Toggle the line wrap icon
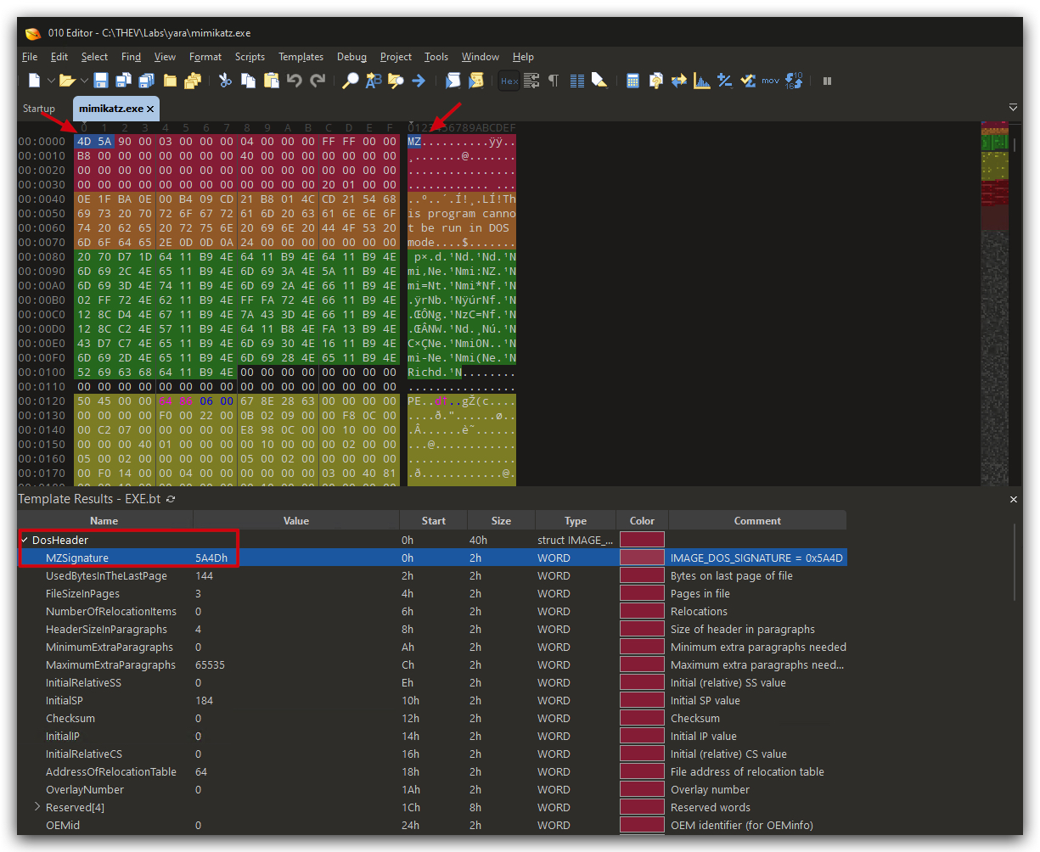Screen dimensions: 1040x852 (531, 81)
